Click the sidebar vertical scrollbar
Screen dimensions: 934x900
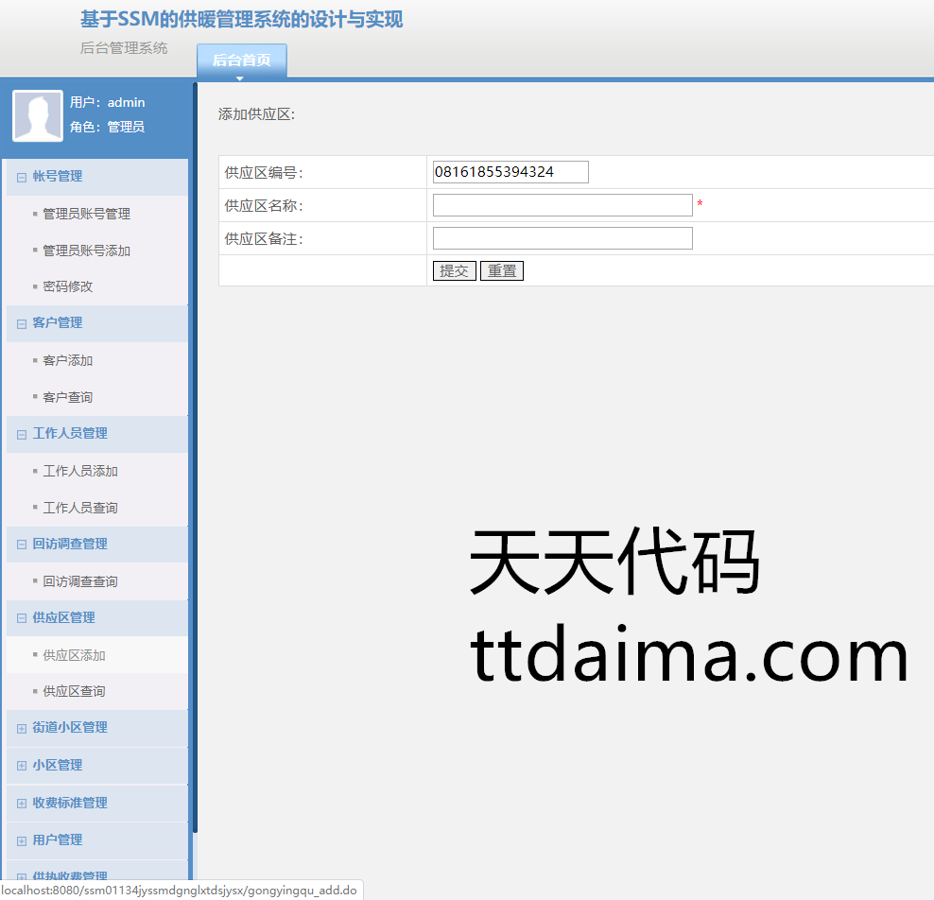pyautogui.click(x=195, y=454)
